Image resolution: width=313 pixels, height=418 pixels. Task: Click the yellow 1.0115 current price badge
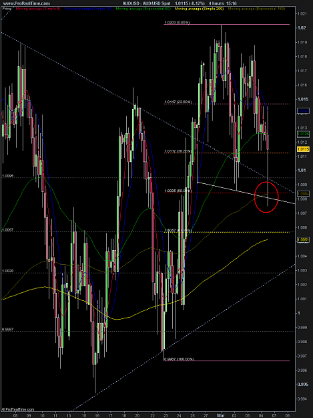tap(303, 149)
